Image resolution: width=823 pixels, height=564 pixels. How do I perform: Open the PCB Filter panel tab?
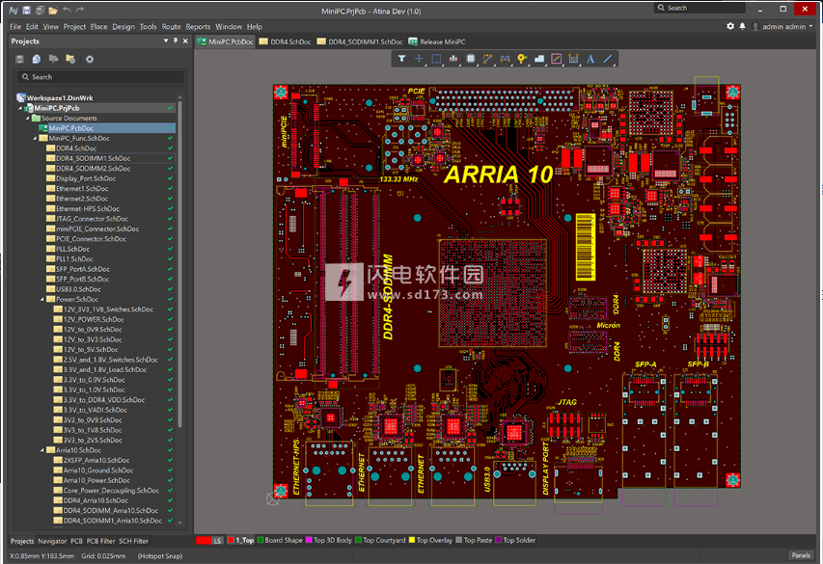coord(100,541)
